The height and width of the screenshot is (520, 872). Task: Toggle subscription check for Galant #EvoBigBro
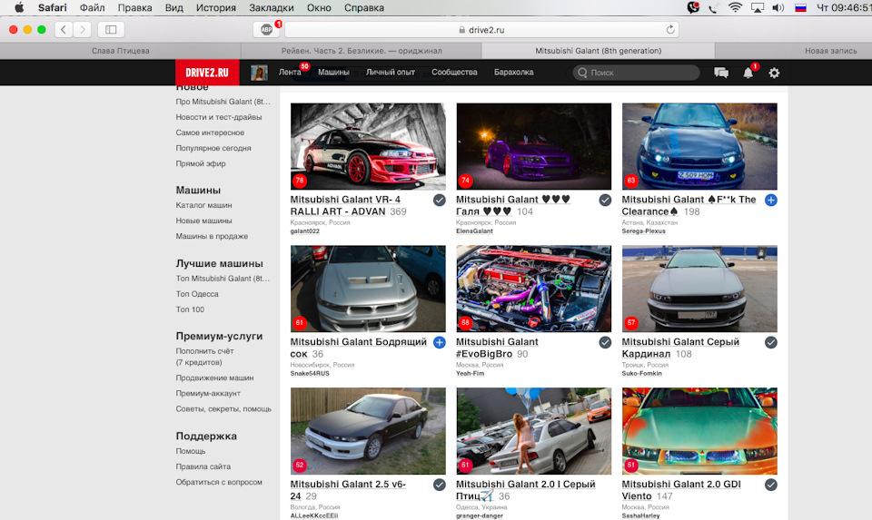pyautogui.click(x=605, y=342)
